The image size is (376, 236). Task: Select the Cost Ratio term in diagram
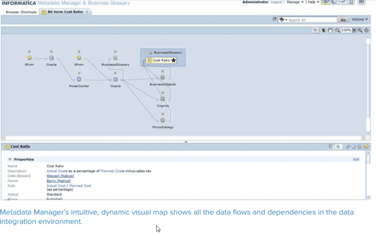click(x=161, y=60)
